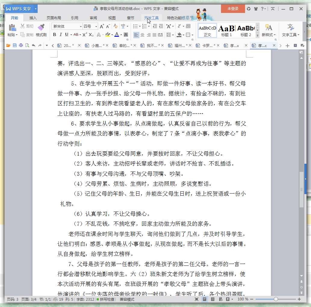Open numbered list dropdown arrow
The image size is (311, 307).
149,26
